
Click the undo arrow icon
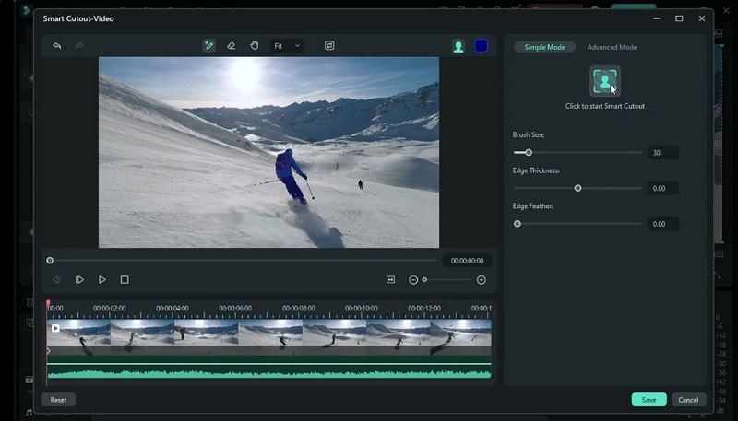tap(57, 46)
